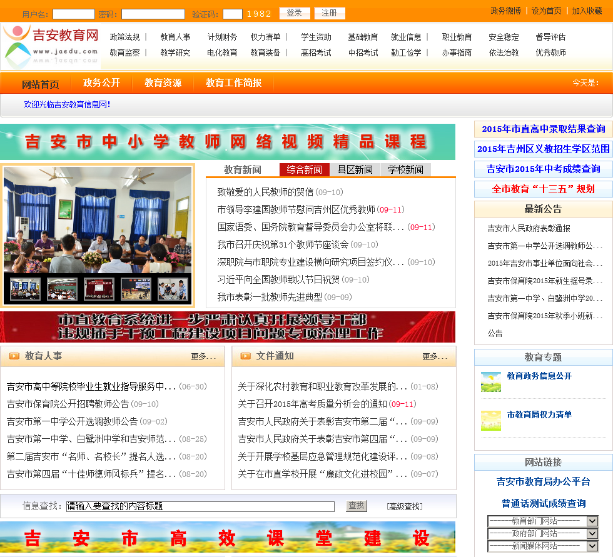
Task: Open 关于召开2015年高考质量分析会的通知
Action: click(312, 404)
